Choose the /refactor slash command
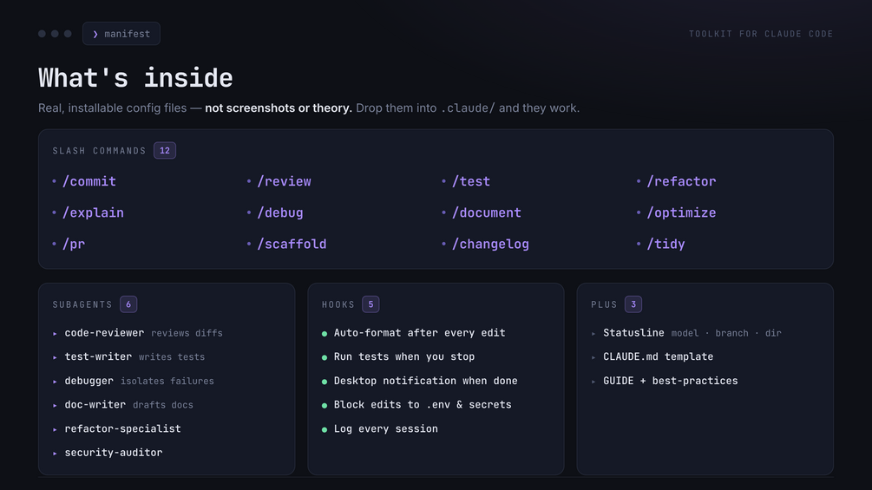 (x=681, y=181)
